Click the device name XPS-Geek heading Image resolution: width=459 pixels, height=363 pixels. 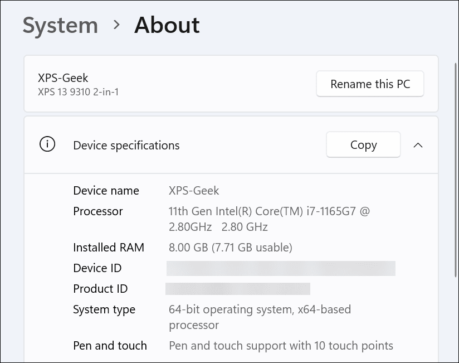click(63, 78)
